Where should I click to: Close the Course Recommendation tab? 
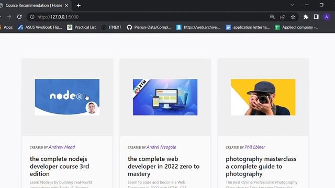[x=66, y=6]
